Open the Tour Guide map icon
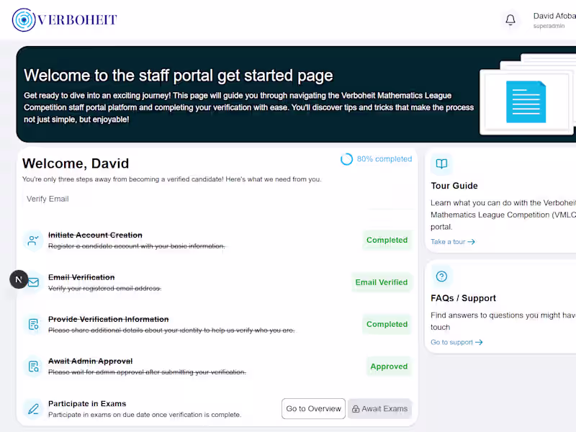The width and height of the screenshot is (576, 432). click(441, 163)
